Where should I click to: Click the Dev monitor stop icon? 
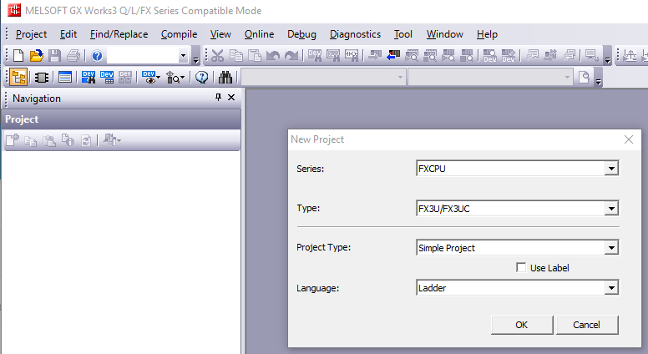click(509, 55)
